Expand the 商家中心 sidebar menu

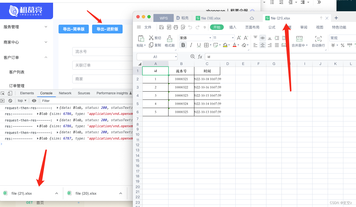tap(26, 42)
